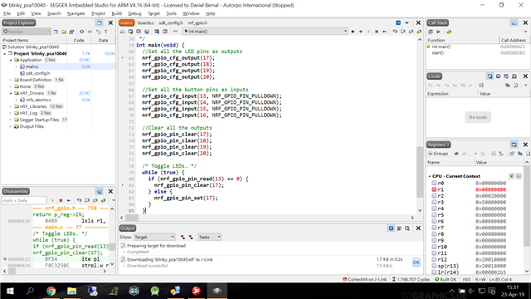
Task: Click the globe icon in editor toolbar
Action: 147,32
